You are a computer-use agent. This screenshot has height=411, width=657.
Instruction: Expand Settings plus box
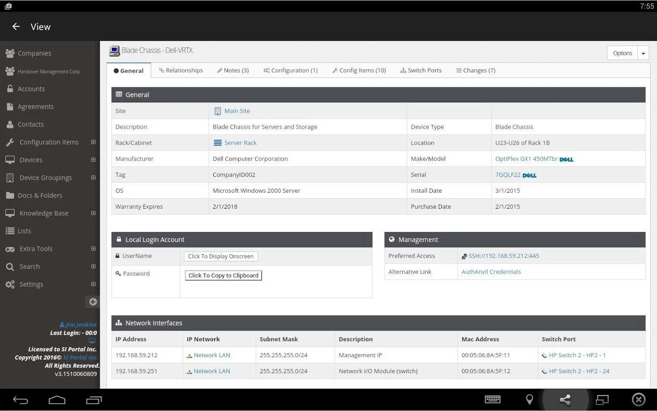[x=93, y=284]
